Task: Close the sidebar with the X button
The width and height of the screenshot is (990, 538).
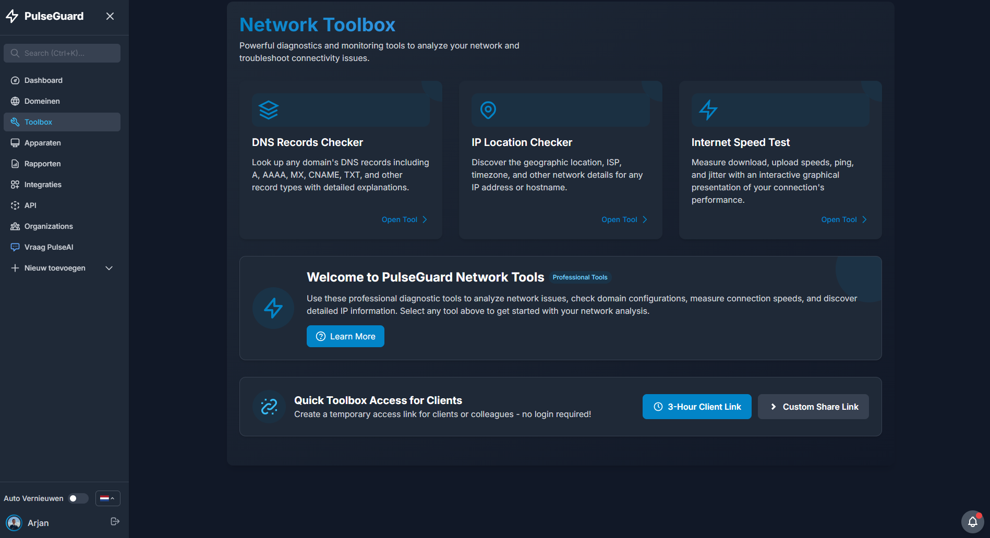Action: tap(110, 16)
